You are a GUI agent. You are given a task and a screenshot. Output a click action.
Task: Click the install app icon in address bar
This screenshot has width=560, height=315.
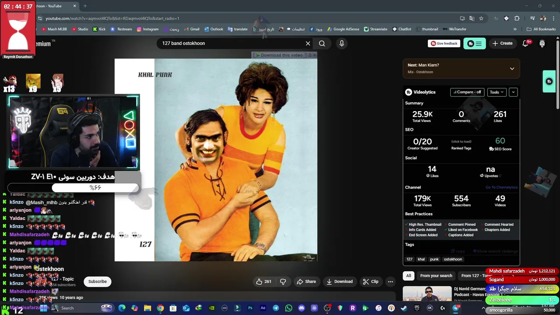[x=462, y=18]
